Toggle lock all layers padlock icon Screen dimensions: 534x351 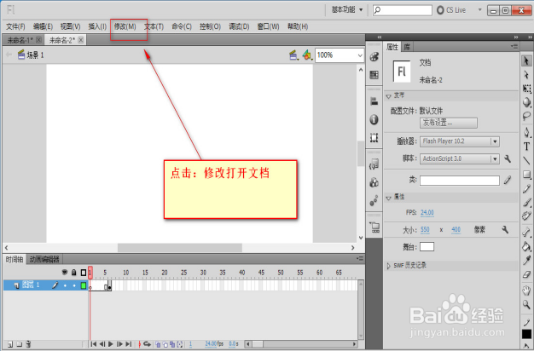coord(74,272)
